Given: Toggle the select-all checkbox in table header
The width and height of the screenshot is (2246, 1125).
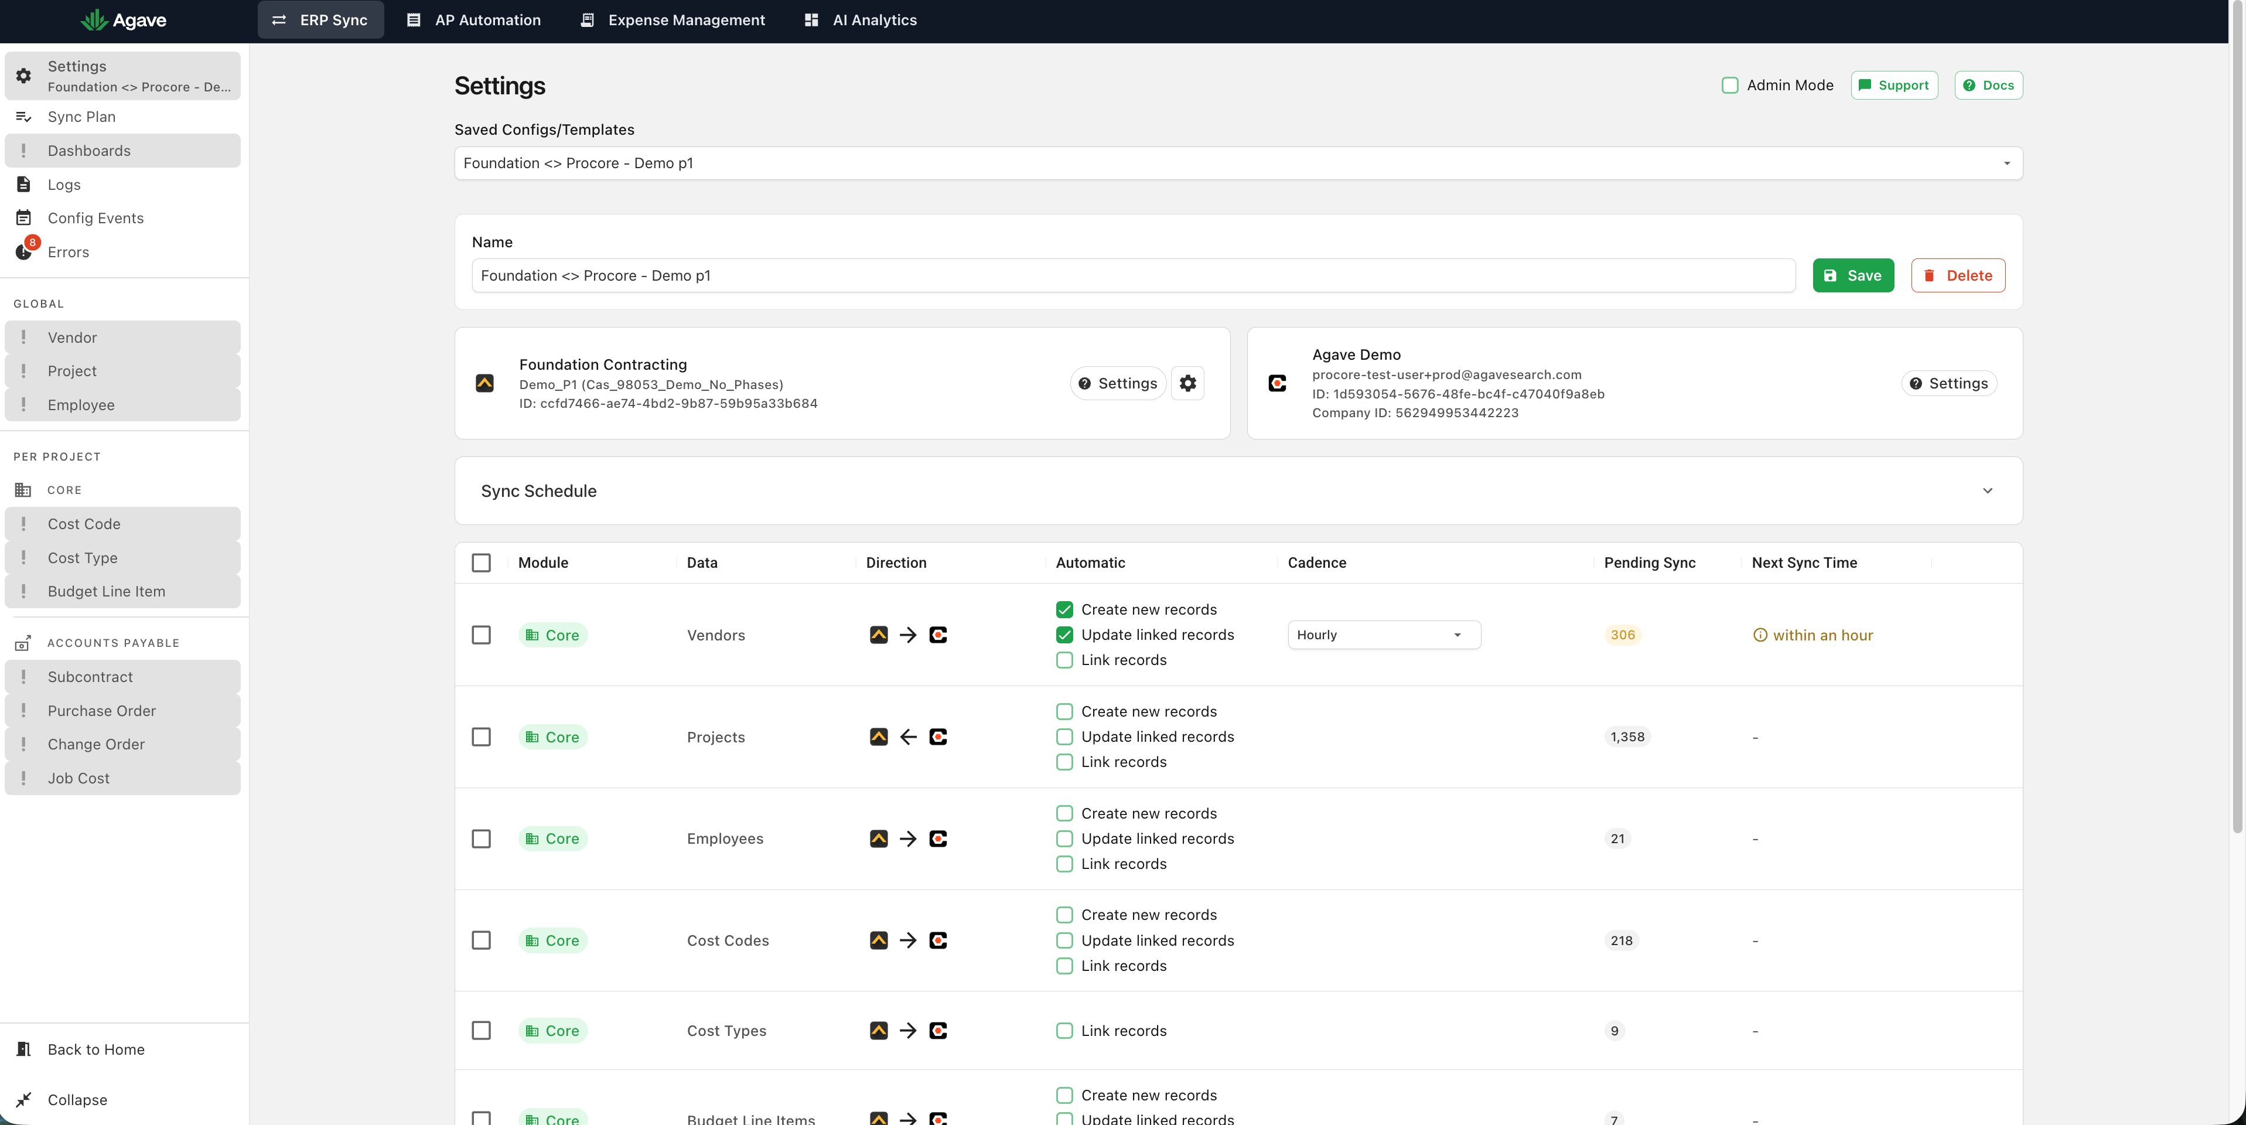Looking at the screenshot, I should pos(482,562).
